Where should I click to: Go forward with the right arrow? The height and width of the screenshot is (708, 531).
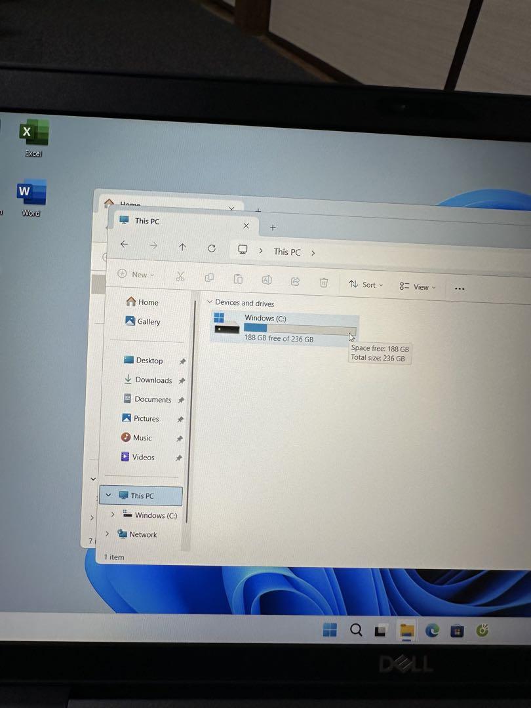click(x=153, y=246)
